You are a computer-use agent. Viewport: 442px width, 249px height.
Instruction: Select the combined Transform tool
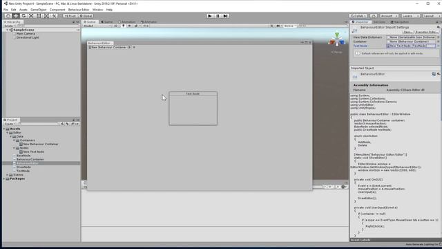(x=46, y=16)
